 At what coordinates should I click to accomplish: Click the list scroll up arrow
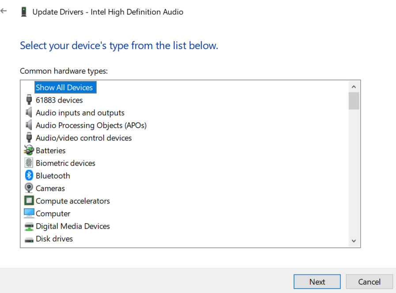coord(354,87)
